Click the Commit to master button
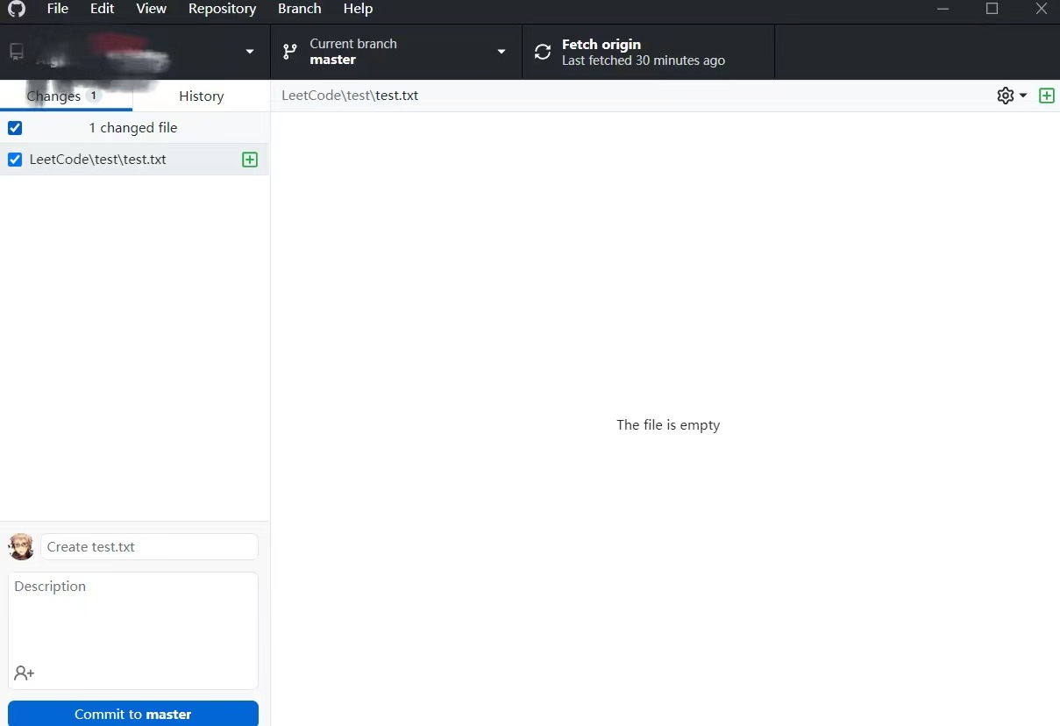The width and height of the screenshot is (1060, 726). click(132, 714)
